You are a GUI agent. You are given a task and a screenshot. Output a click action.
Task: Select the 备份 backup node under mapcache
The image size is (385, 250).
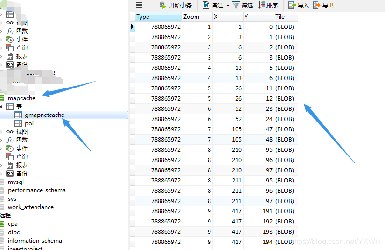coord(22,174)
